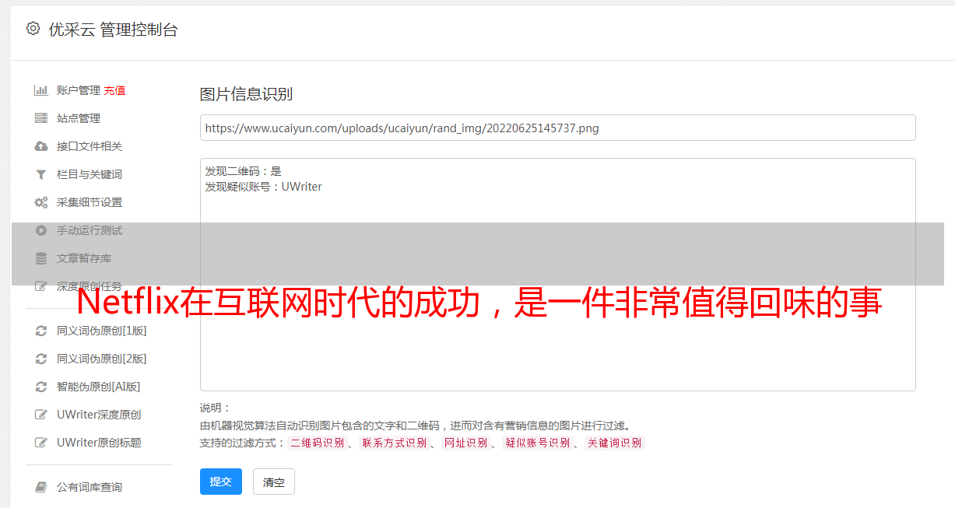Click the 关键词识别 tag
The image size is (955, 508).
click(x=614, y=443)
